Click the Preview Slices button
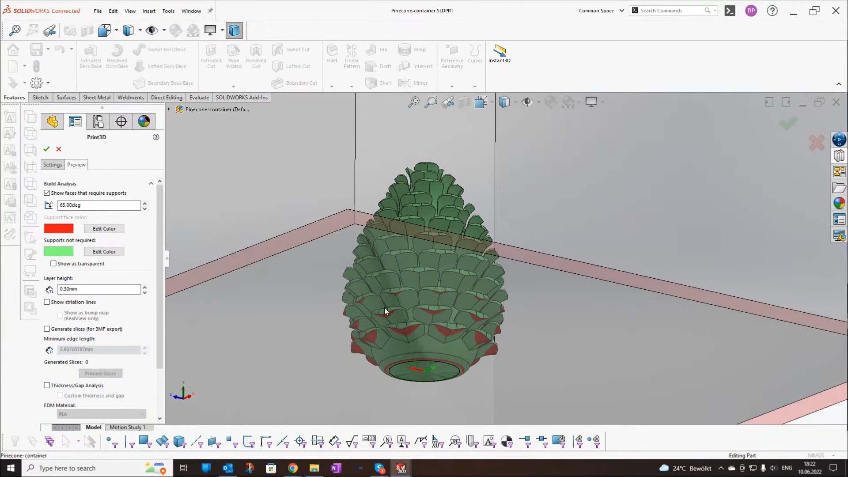The width and height of the screenshot is (848, 477). [x=100, y=373]
